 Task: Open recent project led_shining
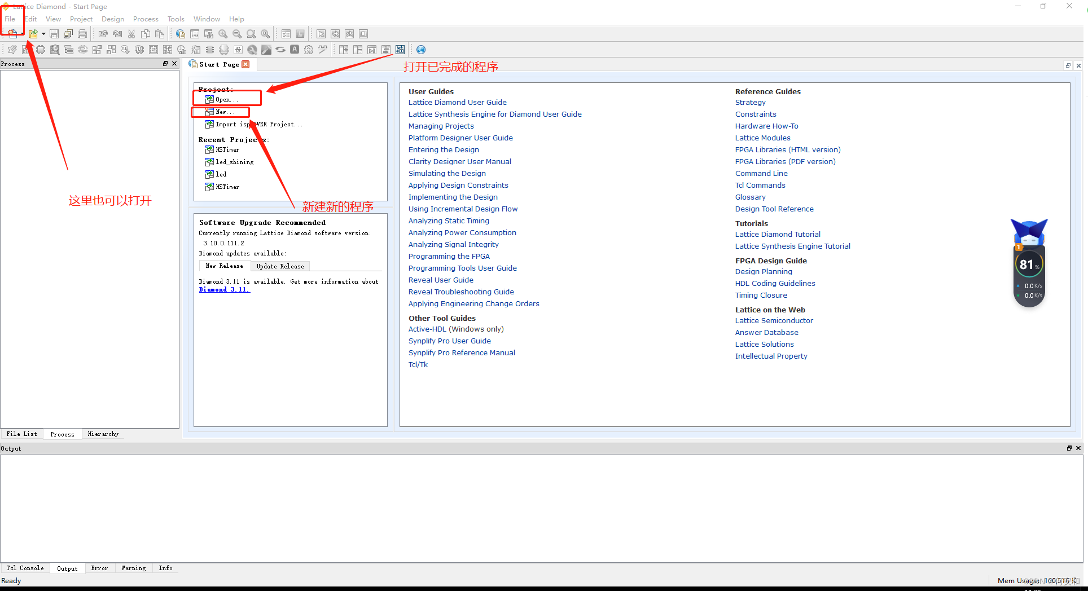tap(230, 162)
